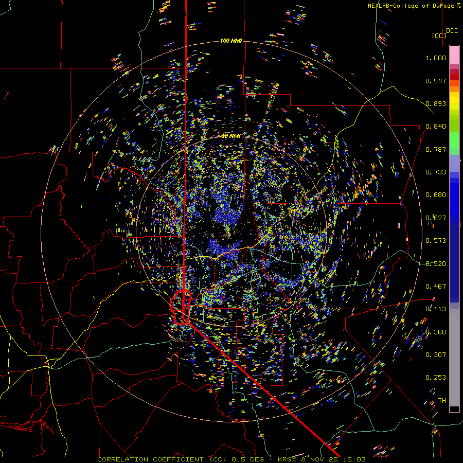463x463 pixels.
Task: Pick the red band on the color bar
Action: pos(454,77)
